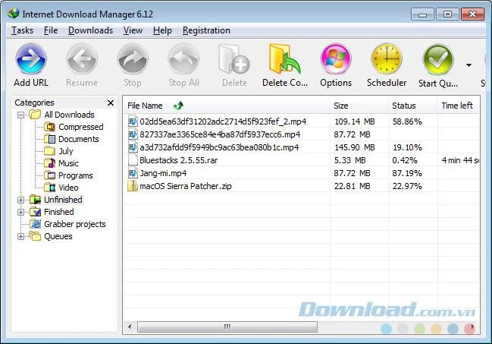The image size is (492, 344).
Task: Expand the Finished tree node
Action: coord(20,213)
